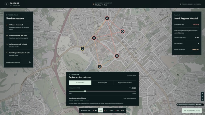Viewport: 205px width, 115px height.
Task: Click the N4 failure lightning icon in trace
Action: (7, 25)
